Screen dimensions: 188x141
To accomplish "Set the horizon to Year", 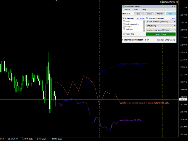I will point(171,14).
